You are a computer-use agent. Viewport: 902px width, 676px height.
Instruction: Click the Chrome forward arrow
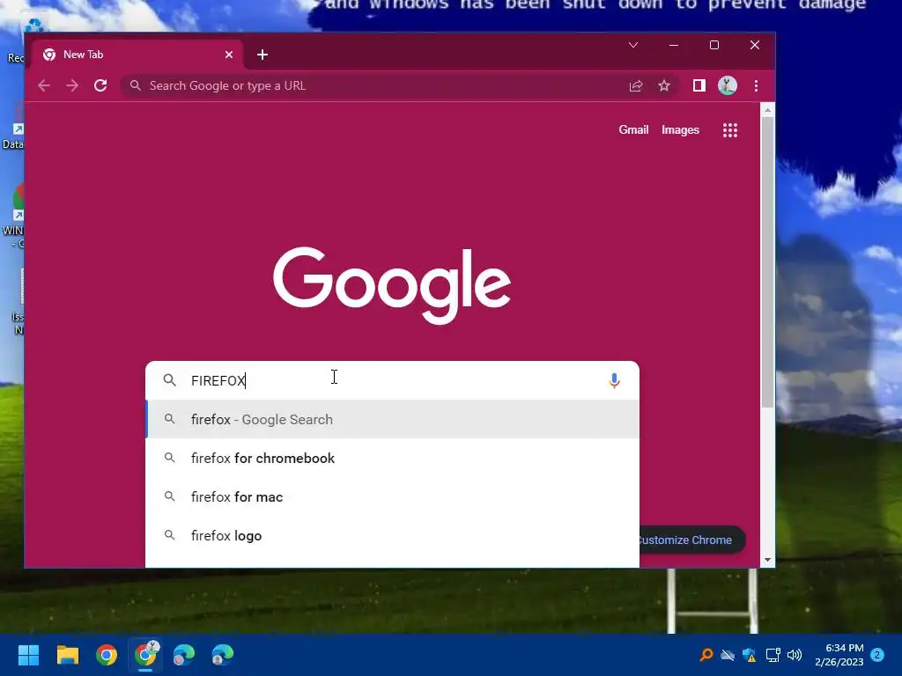pos(72,85)
